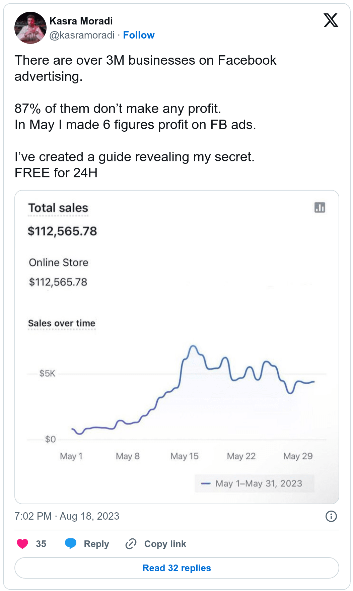
Task: Open the @kasramoradi handle link
Action: (82, 35)
